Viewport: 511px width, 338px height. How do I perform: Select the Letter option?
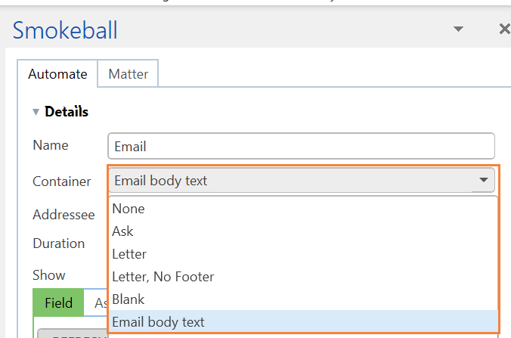point(303,254)
